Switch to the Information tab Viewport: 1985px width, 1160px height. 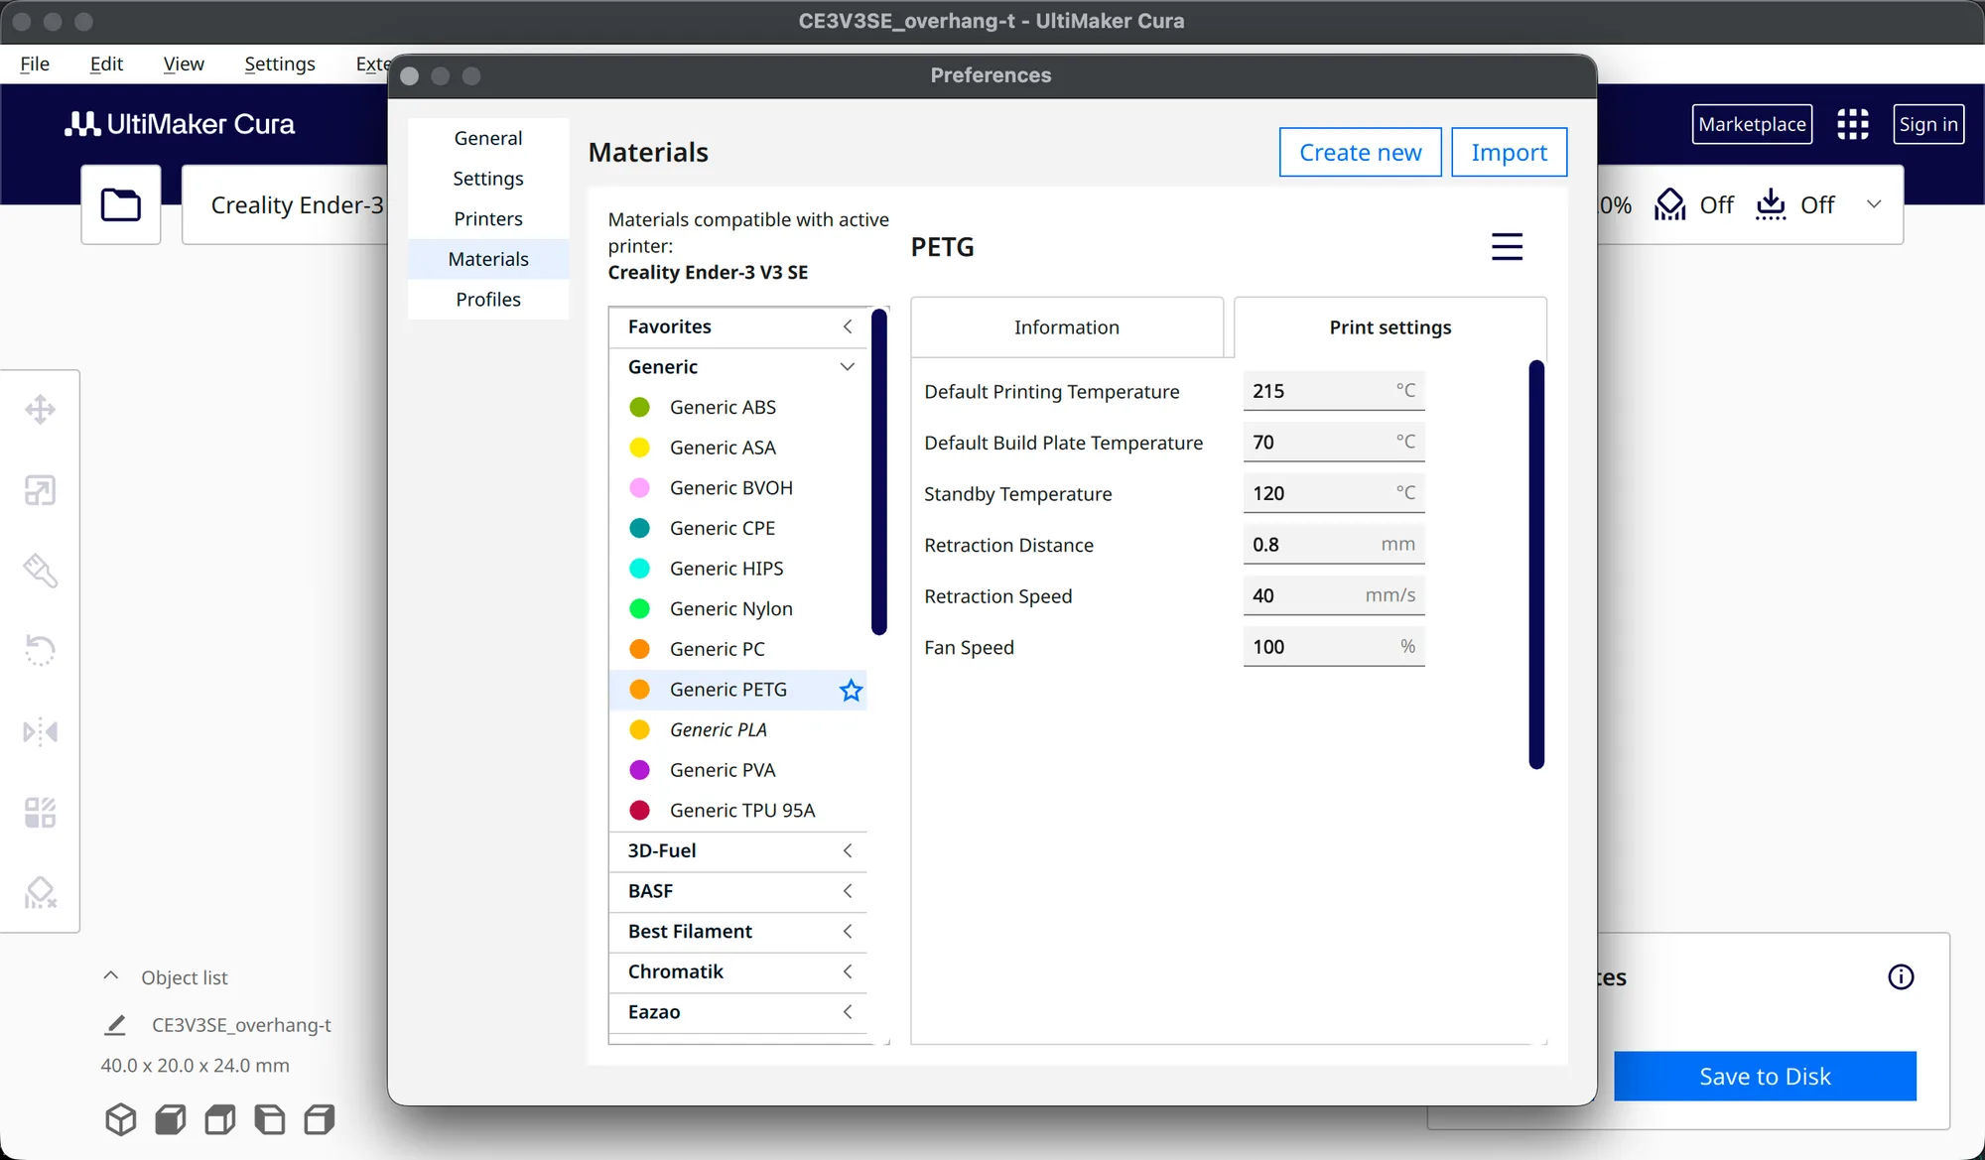[1067, 327]
